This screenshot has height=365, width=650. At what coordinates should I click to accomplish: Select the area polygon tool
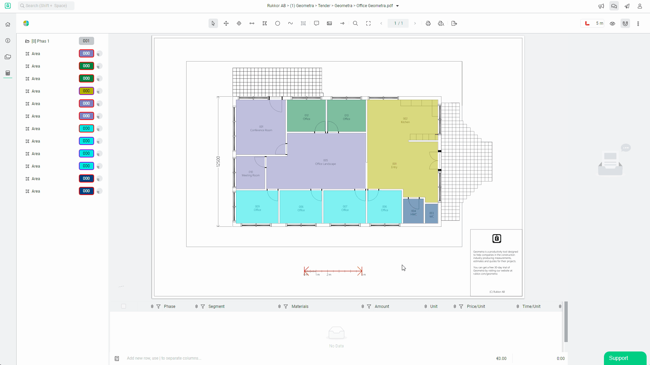[265, 23]
